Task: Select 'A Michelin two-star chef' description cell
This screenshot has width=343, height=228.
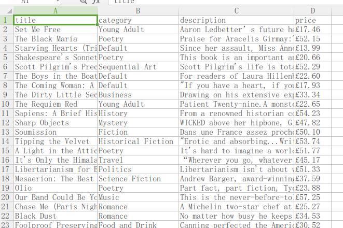Action: pyautogui.click(x=236, y=207)
